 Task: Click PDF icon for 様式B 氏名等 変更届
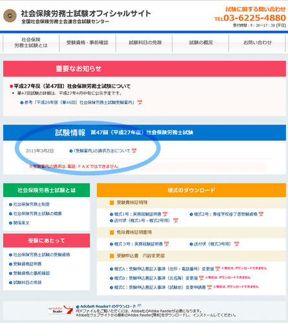pos(201,278)
